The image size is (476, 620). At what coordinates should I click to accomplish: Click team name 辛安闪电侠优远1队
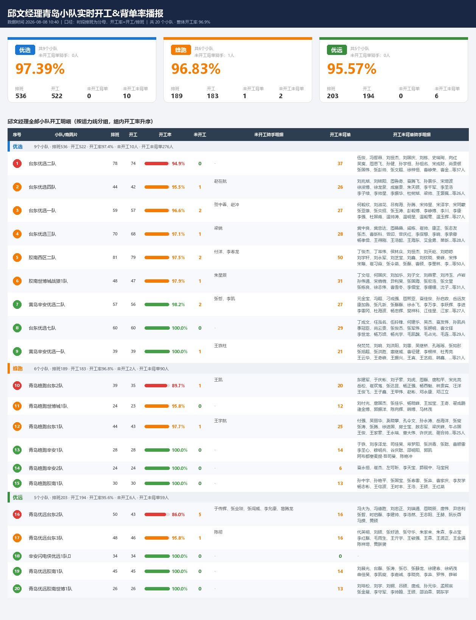pyautogui.click(x=50, y=556)
